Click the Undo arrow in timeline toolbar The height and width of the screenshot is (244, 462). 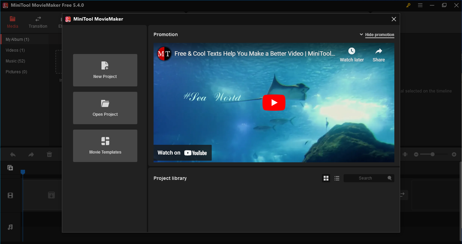(13, 155)
